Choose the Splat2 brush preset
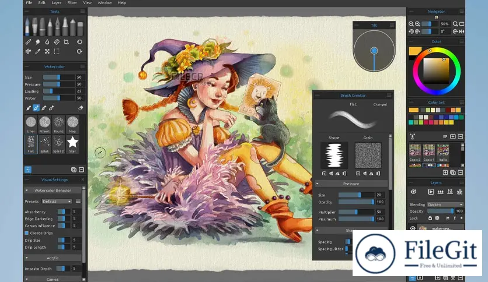The height and width of the screenshot is (282, 488). [x=58, y=144]
